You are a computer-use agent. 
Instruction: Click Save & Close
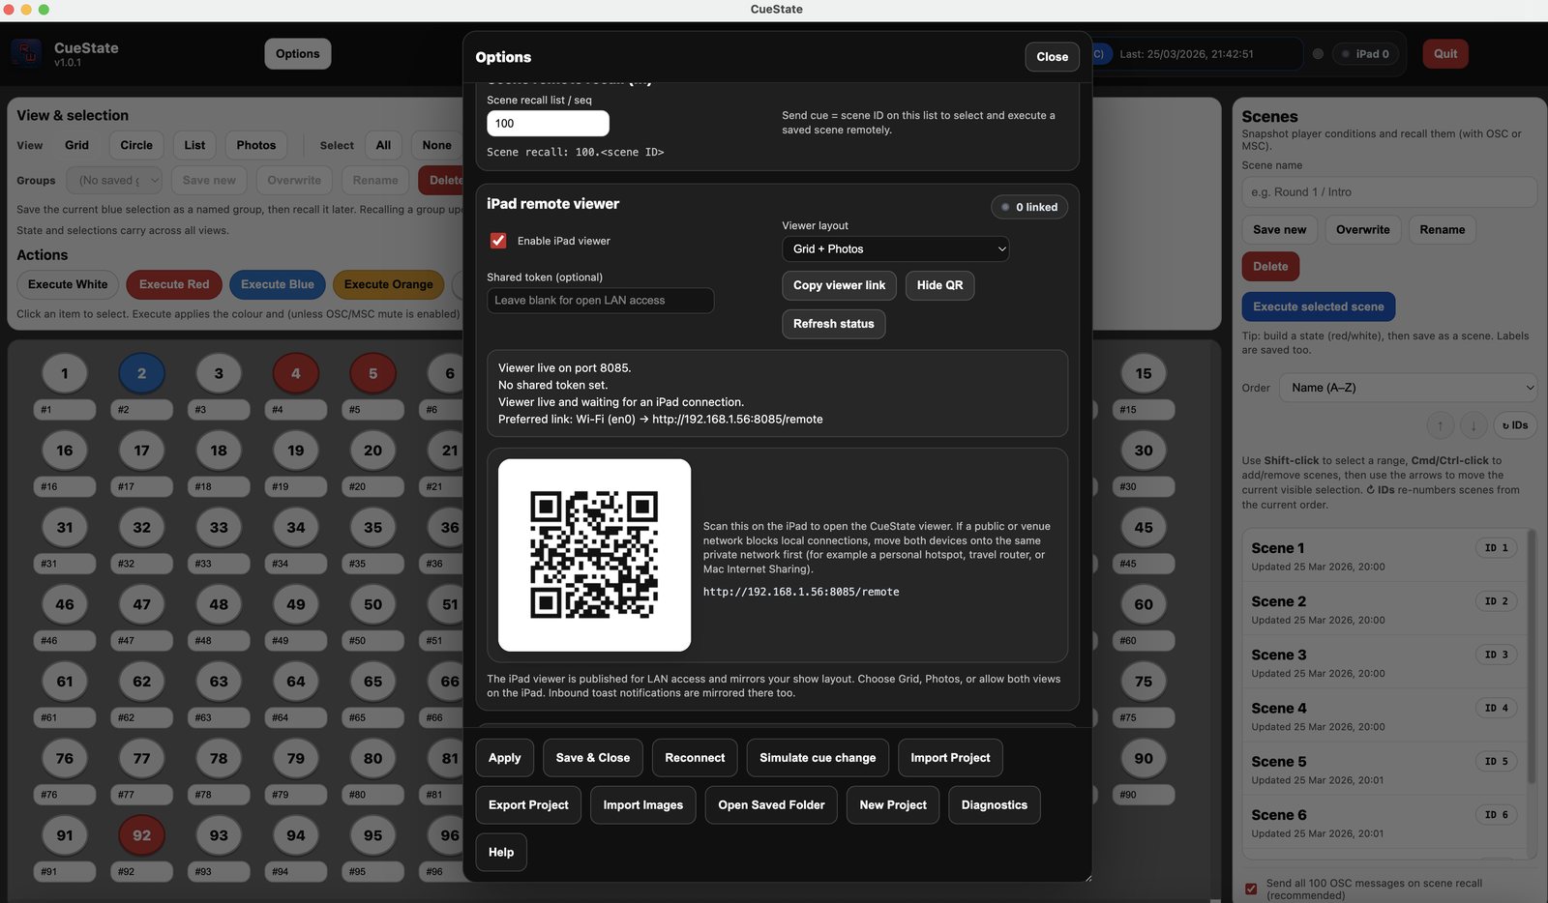click(x=593, y=758)
